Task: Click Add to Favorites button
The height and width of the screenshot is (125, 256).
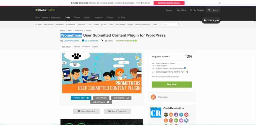Action: coord(86,111)
